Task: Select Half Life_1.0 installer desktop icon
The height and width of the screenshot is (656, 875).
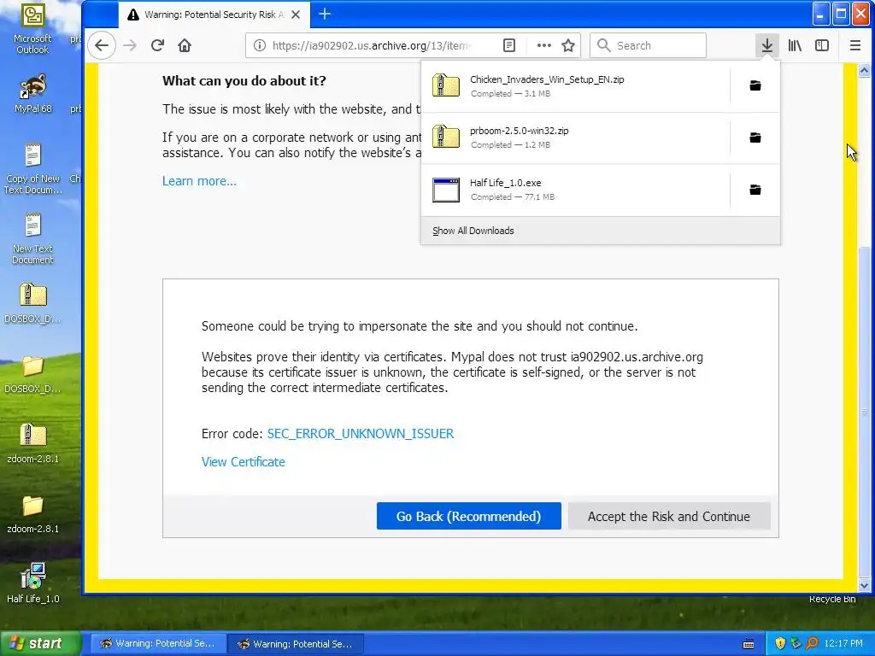Action: click(33, 583)
